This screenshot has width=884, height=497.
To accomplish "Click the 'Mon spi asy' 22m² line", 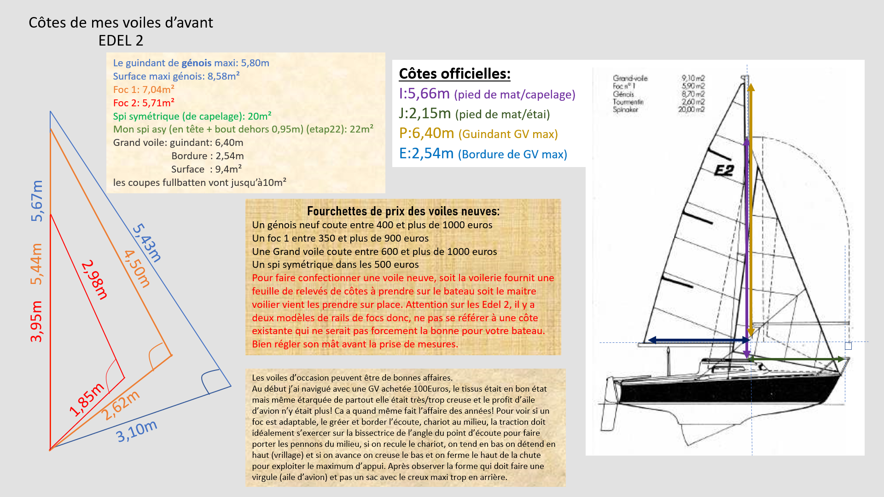I will (x=243, y=129).
